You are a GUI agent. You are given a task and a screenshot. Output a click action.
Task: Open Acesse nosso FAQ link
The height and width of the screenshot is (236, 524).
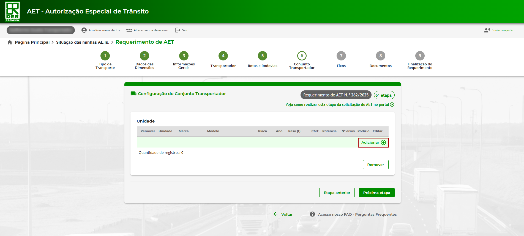[x=357, y=215]
